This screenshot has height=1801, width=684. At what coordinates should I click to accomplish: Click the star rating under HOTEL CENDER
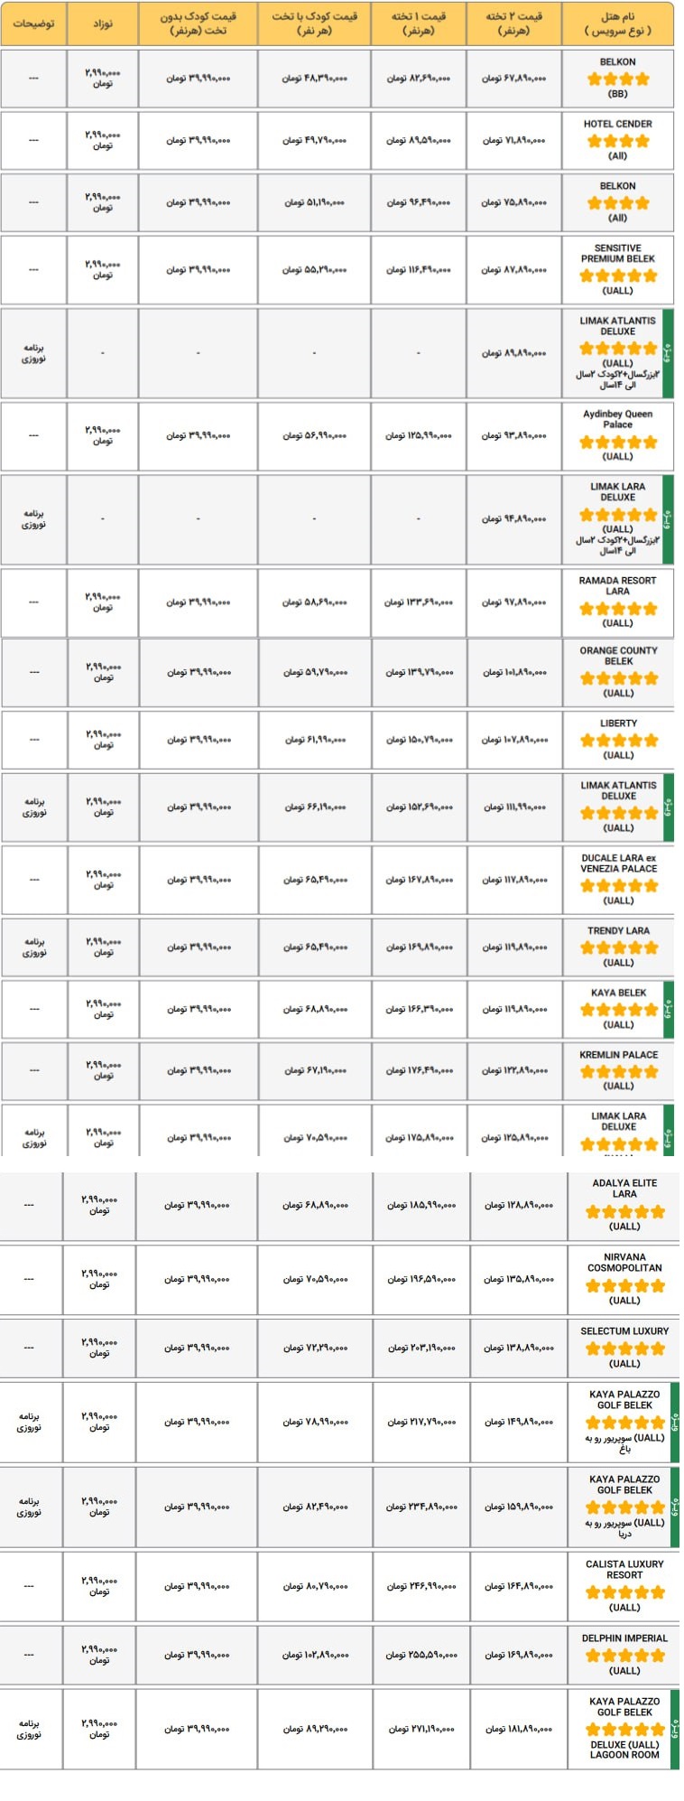pos(617,141)
